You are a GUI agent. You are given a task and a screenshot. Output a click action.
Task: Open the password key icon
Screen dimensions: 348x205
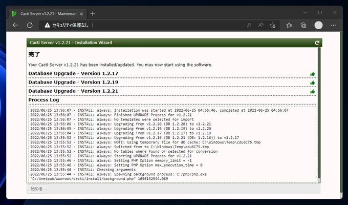pyautogui.click(x=249, y=25)
